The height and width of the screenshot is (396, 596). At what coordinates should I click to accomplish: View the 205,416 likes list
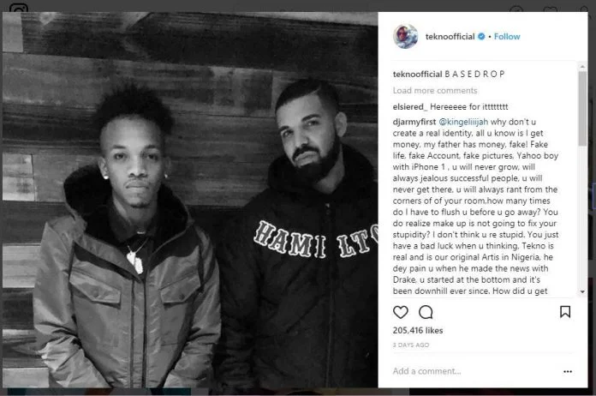pos(418,330)
